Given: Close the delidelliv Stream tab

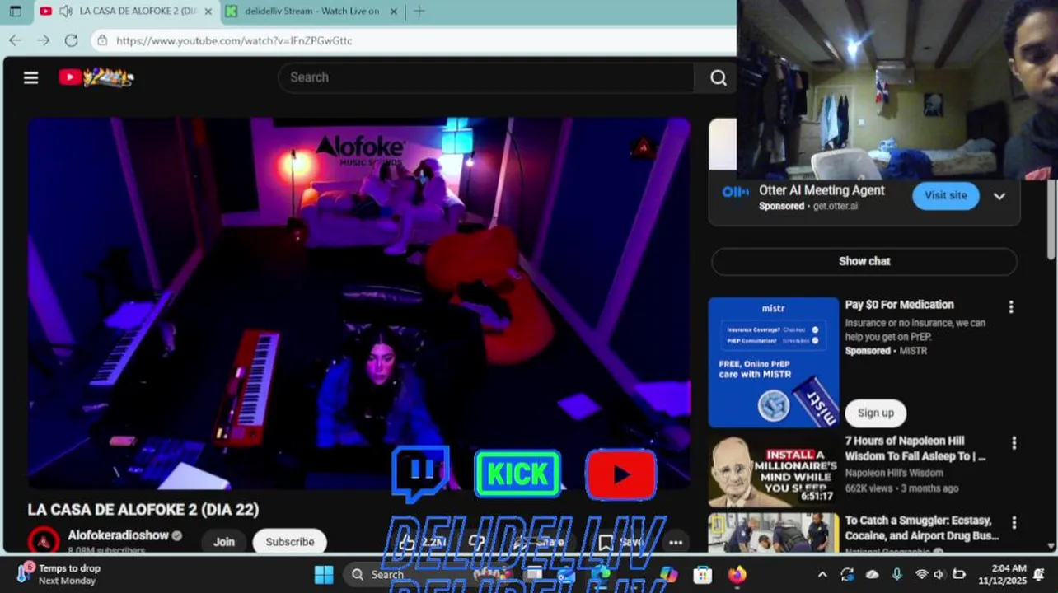Looking at the screenshot, I should 393,12.
